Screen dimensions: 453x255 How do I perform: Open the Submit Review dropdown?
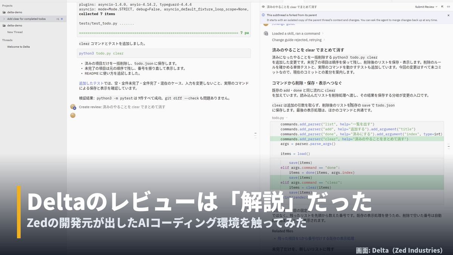[426, 7]
